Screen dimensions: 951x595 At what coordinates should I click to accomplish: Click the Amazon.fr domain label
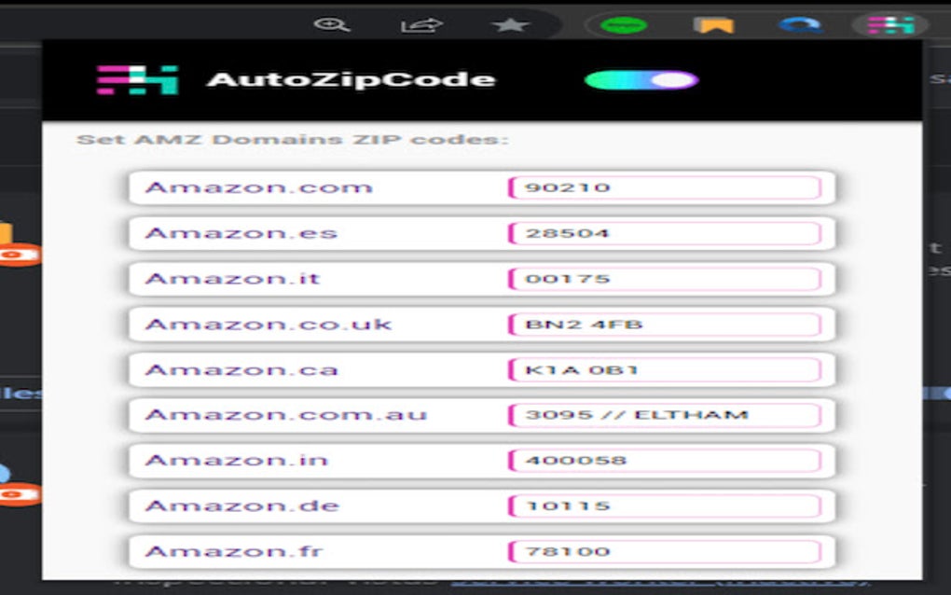(x=234, y=552)
